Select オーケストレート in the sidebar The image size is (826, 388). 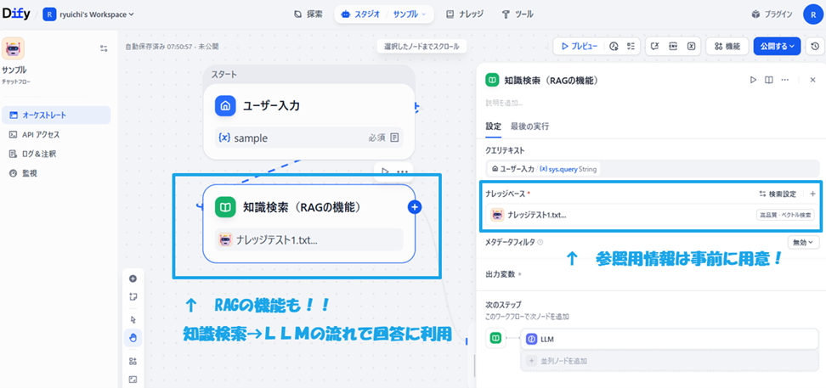(56, 115)
